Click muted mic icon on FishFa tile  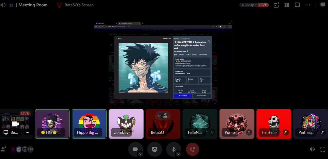[x=286, y=132]
